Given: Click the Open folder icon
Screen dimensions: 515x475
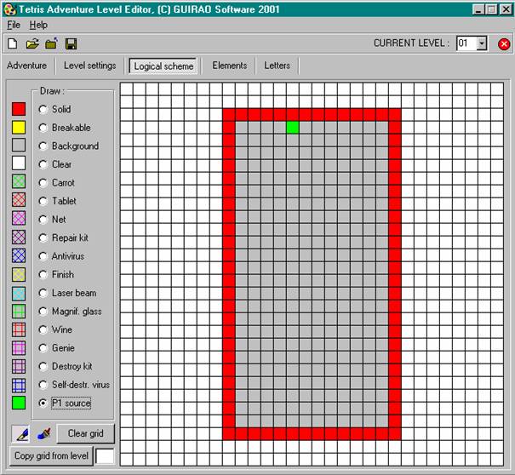Looking at the screenshot, I should 32,43.
